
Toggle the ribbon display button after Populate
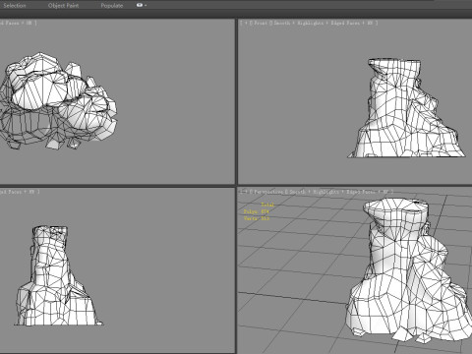pos(140,5)
